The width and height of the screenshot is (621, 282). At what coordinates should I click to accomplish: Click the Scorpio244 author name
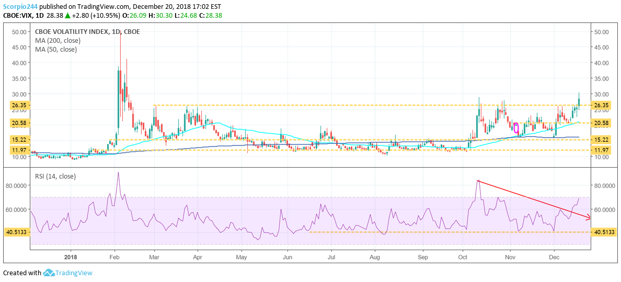[20, 6]
